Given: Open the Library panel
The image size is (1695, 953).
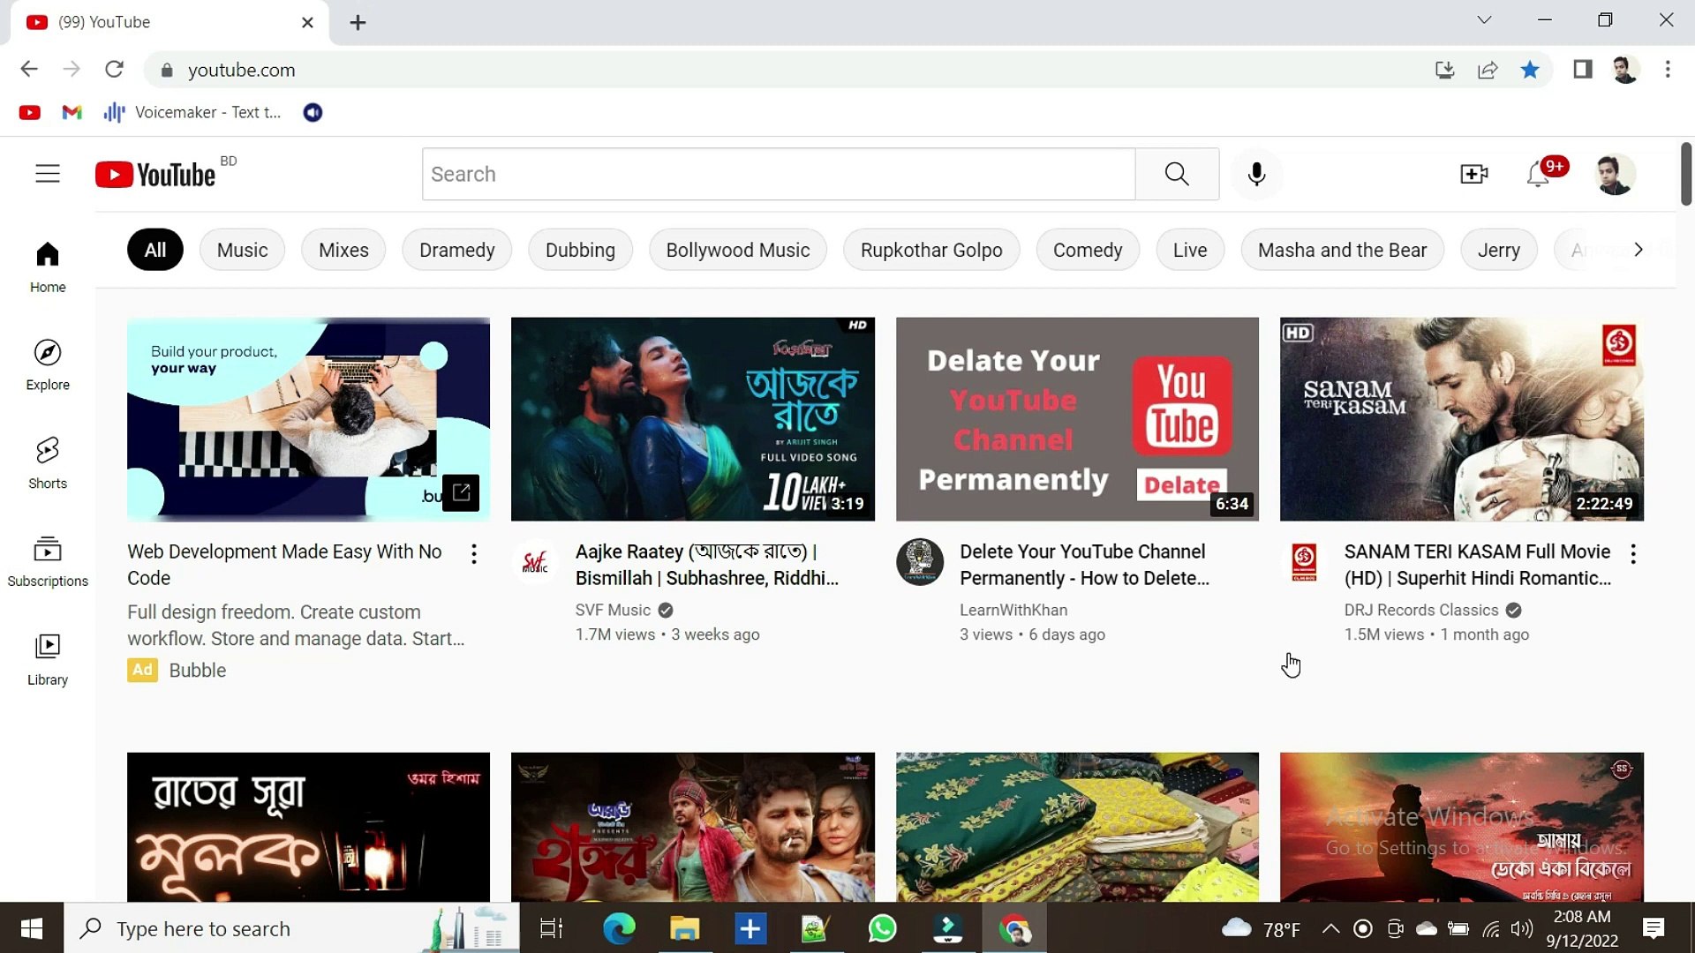Looking at the screenshot, I should coord(48,657).
